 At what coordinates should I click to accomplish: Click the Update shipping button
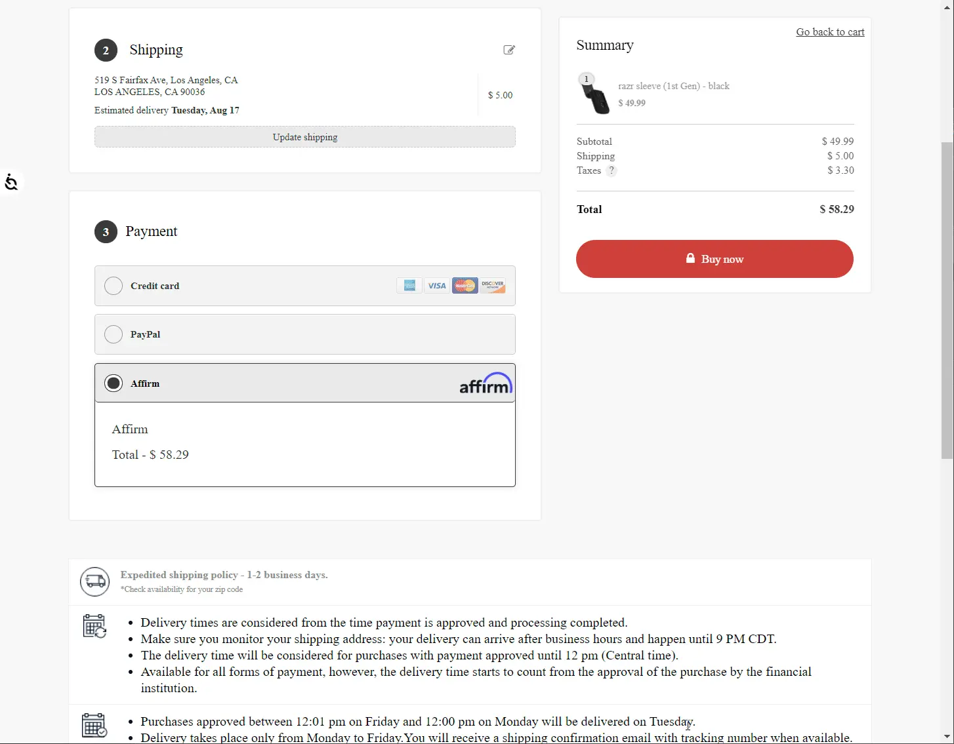pyautogui.click(x=305, y=137)
